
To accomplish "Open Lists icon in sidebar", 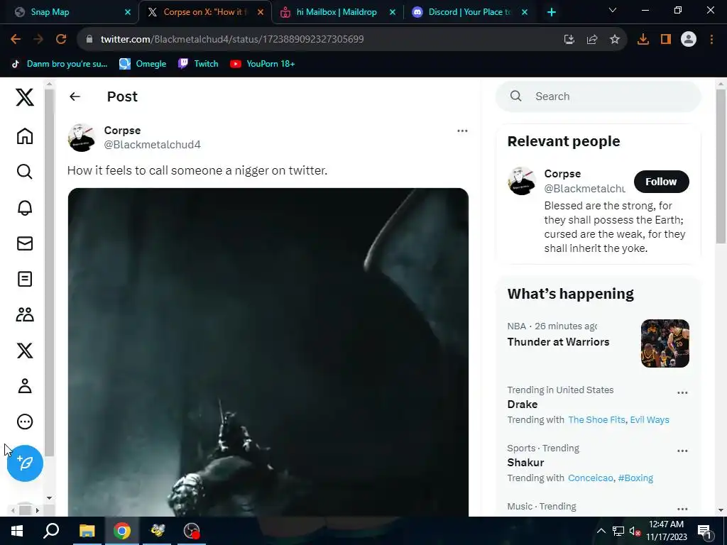I will click(25, 279).
